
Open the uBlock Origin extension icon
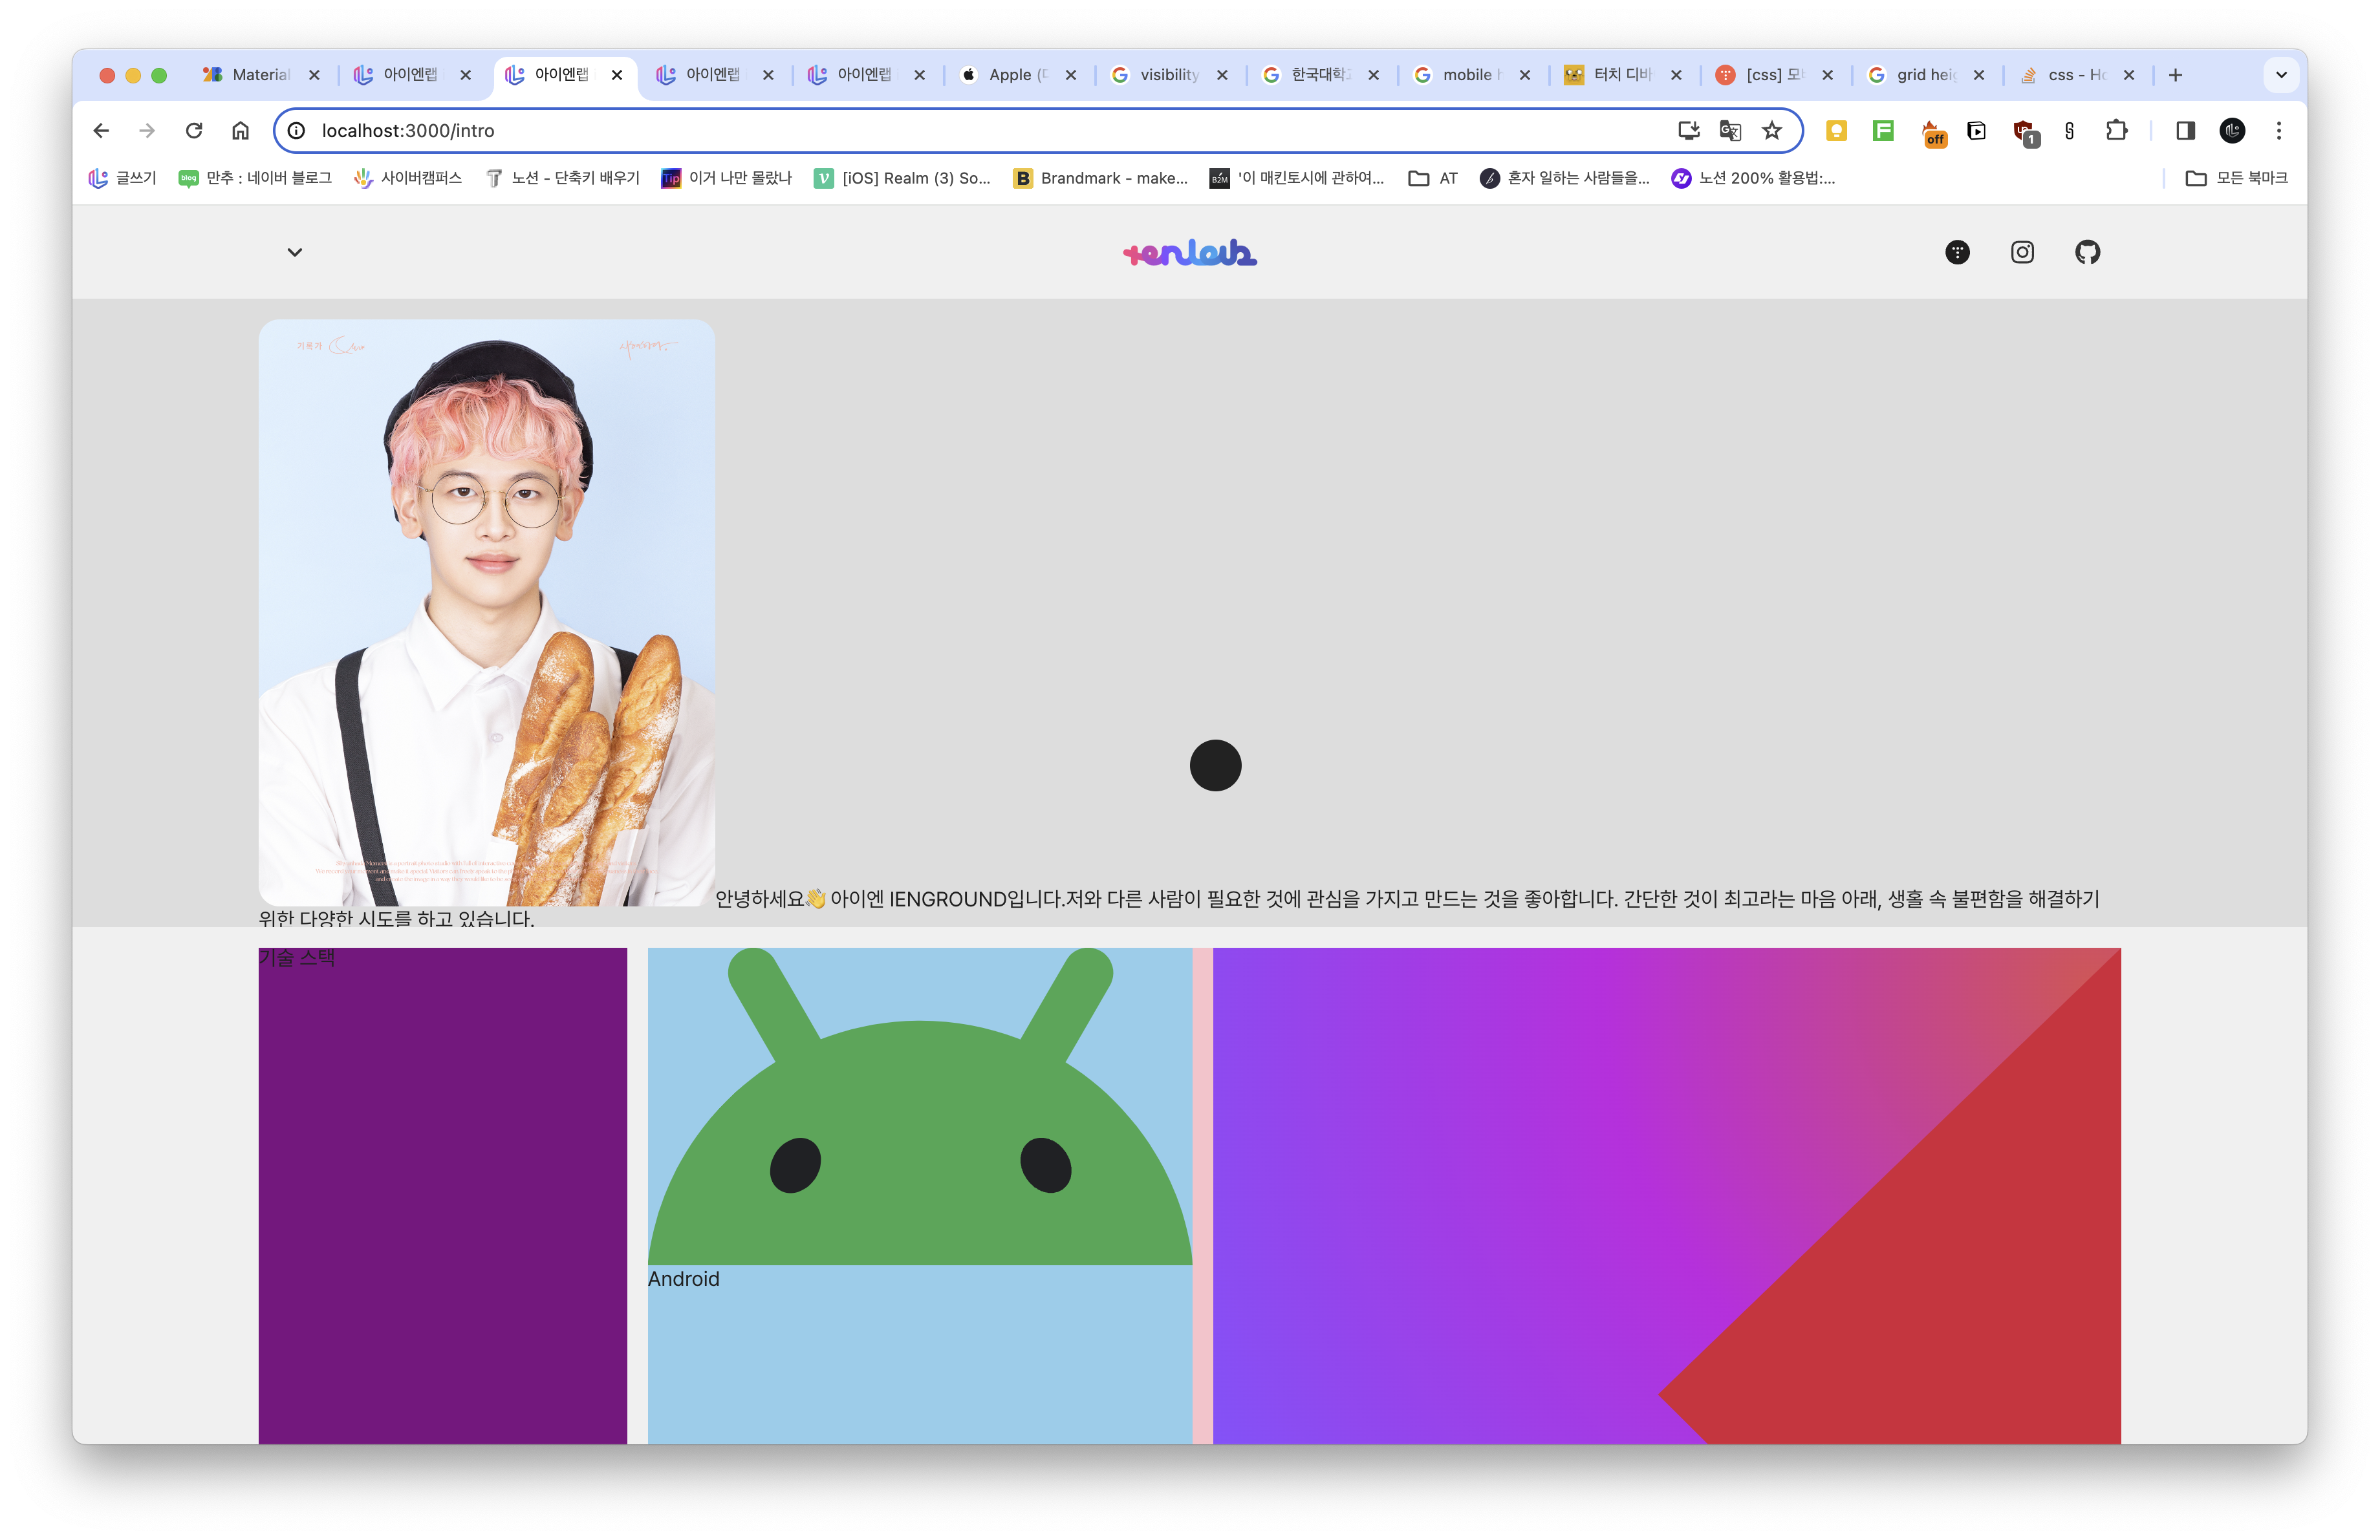point(2024,131)
